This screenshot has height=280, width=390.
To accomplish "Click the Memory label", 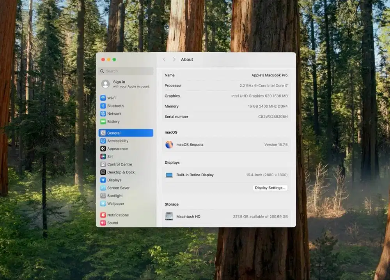I will click(x=172, y=106).
